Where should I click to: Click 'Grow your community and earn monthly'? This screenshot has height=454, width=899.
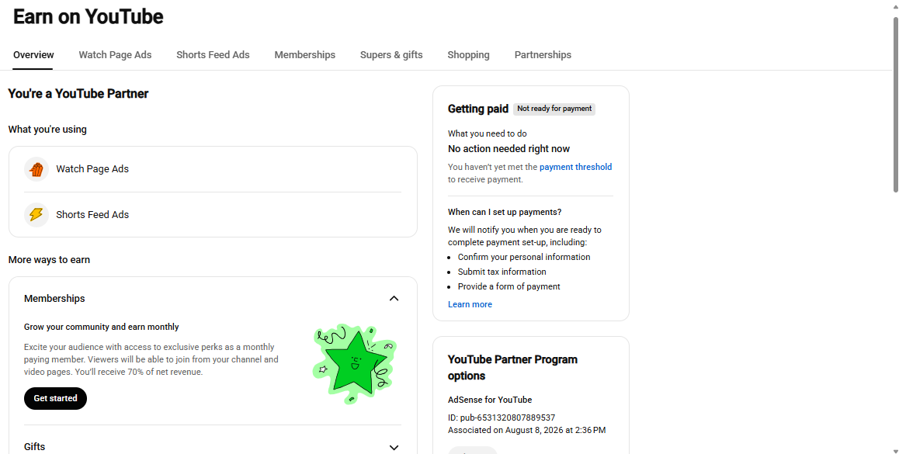tap(102, 327)
